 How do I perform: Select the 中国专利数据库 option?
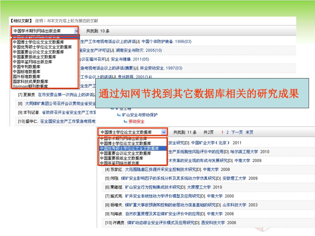26,67
